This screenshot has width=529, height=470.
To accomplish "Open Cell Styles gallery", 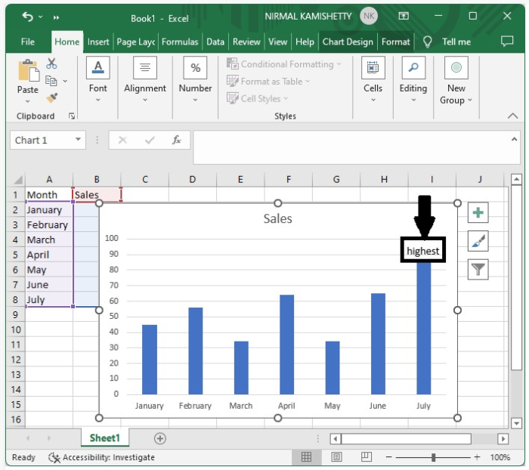I will tap(258, 98).
